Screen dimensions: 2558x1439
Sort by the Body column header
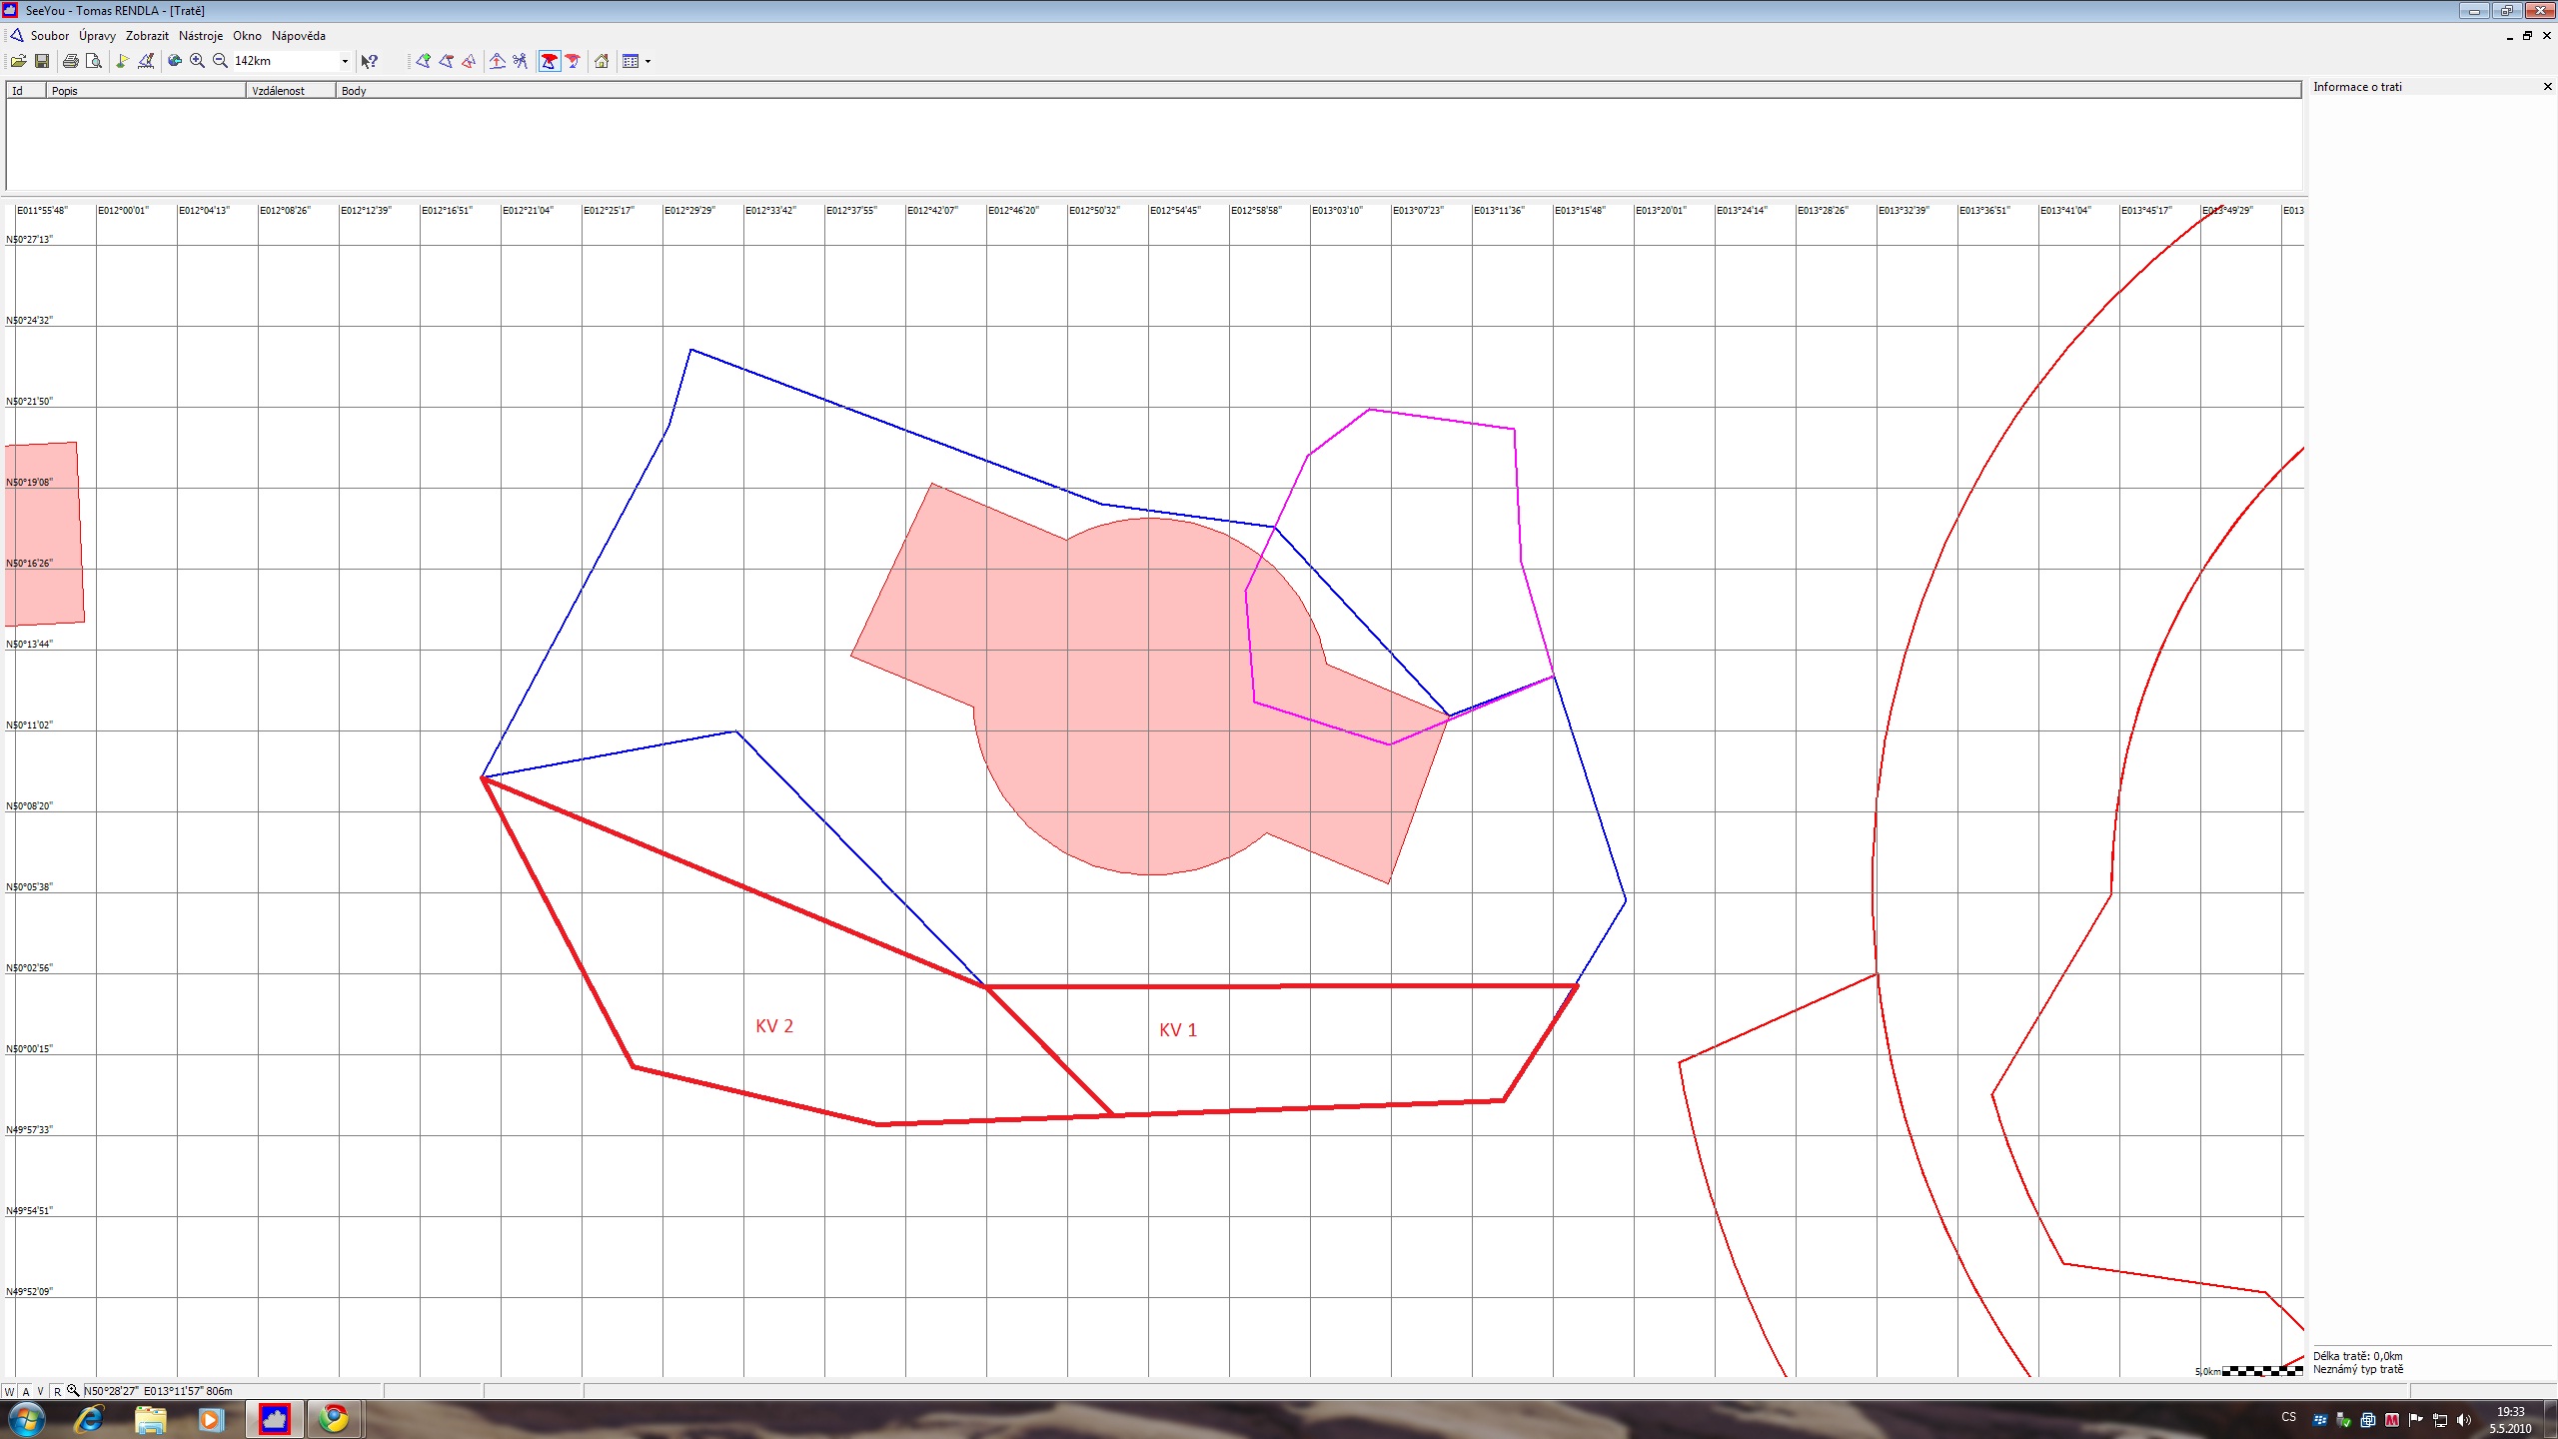1319,90
